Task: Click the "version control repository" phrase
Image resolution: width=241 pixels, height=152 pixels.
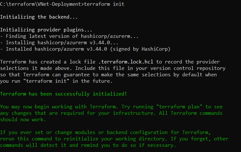Action: [188, 68]
